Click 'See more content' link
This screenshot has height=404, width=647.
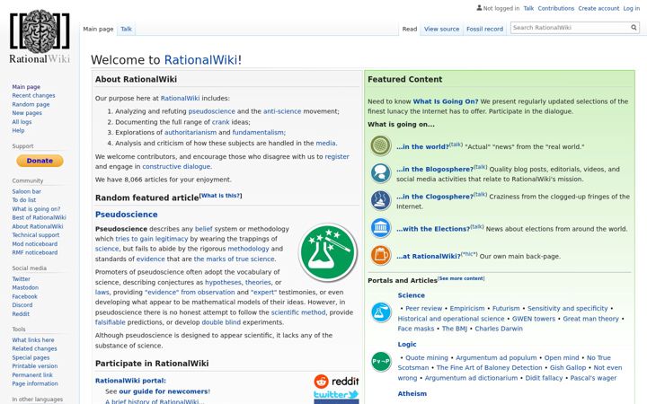click(x=461, y=278)
